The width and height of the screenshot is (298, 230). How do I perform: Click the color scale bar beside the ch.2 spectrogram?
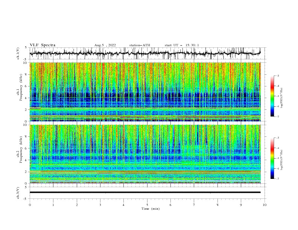pyautogui.click(x=272, y=158)
